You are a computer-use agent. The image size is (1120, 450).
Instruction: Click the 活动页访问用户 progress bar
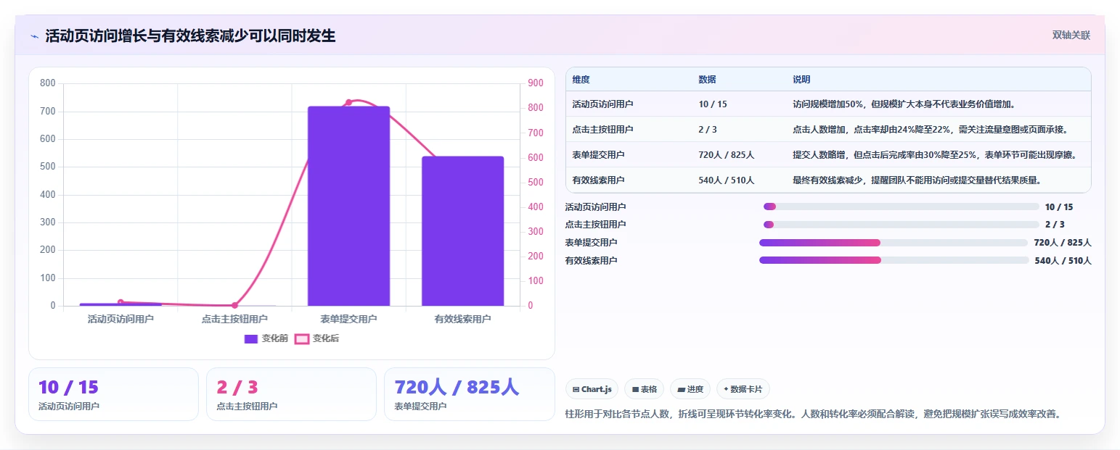[901, 207]
